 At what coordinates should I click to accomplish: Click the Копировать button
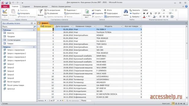[x=24, y=14]
